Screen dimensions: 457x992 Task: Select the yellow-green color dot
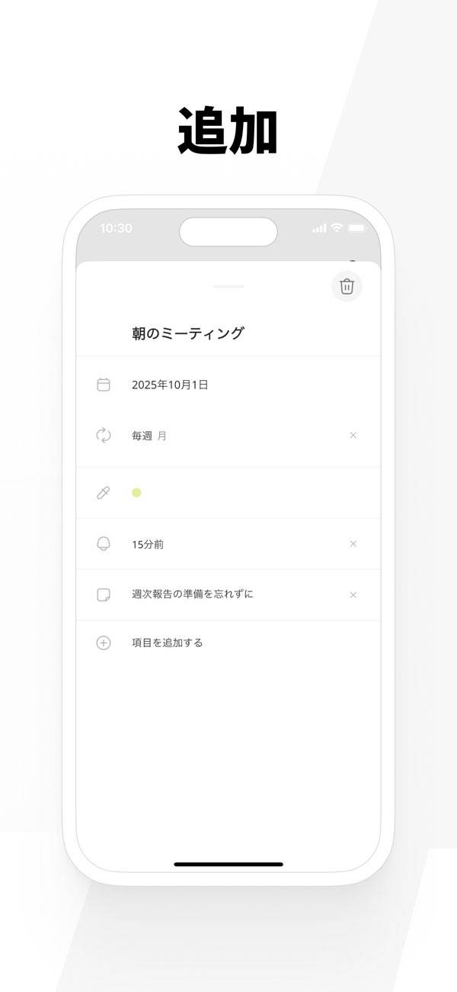(x=136, y=493)
